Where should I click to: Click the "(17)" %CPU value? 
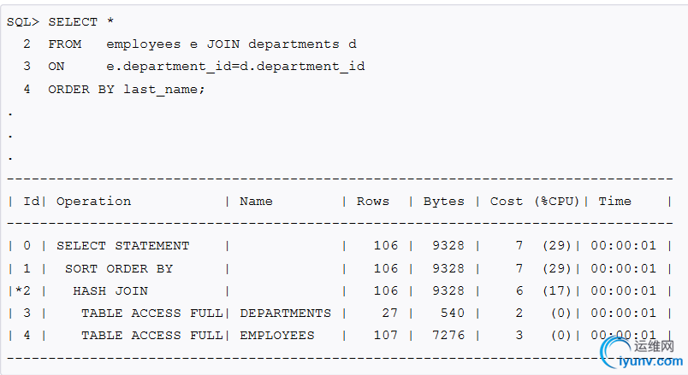(556, 290)
